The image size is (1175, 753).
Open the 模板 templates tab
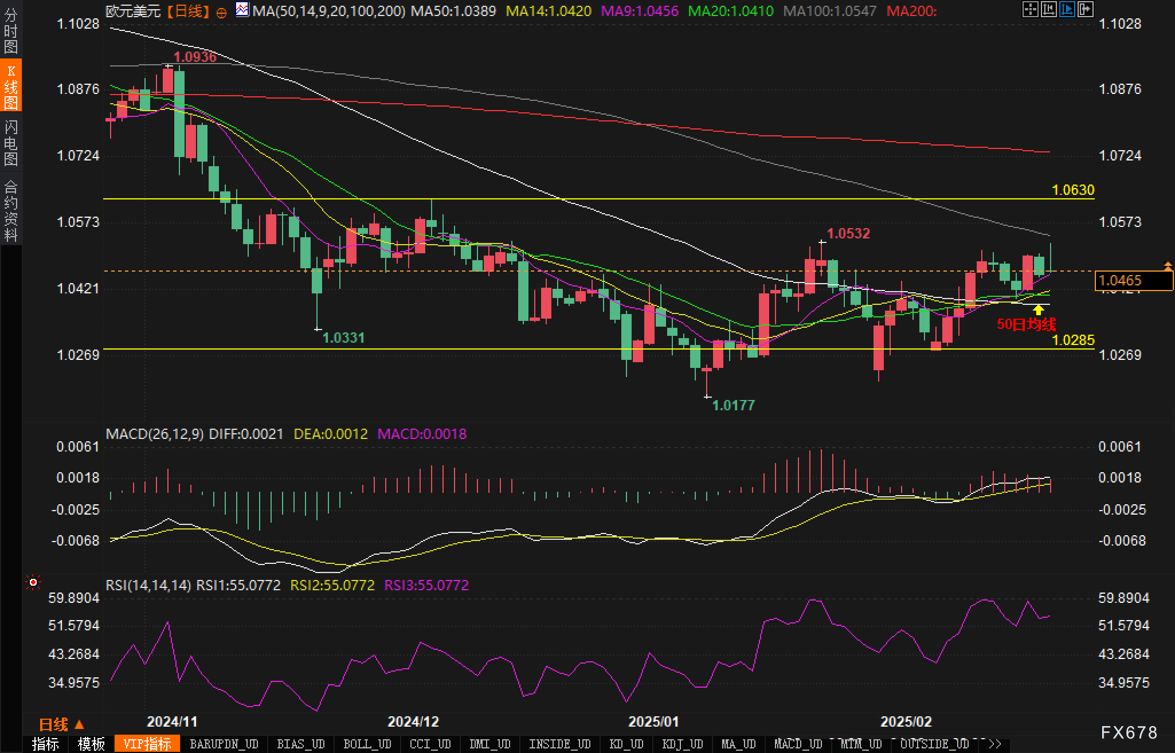point(91,744)
